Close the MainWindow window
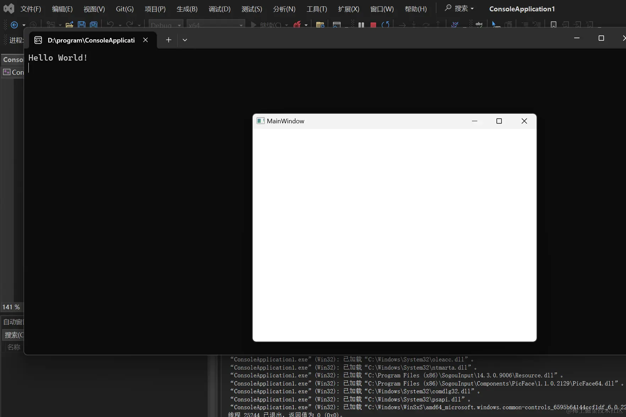Viewport: 626px width, 417px height. pyautogui.click(x=524, y=121)
